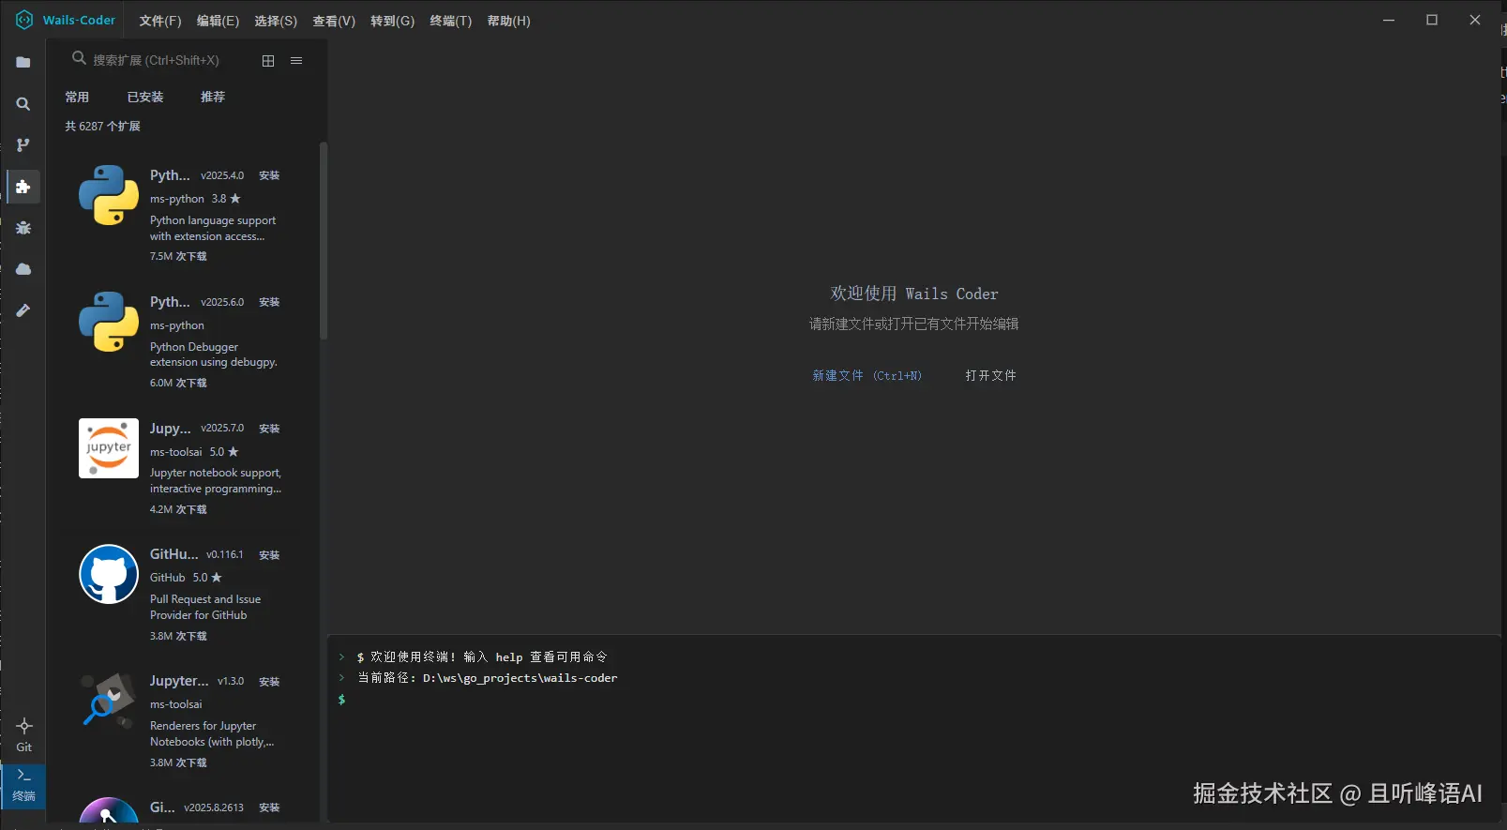
Task: Click the 共 6287 个扩展 count text
Action: tap(102, 126)
